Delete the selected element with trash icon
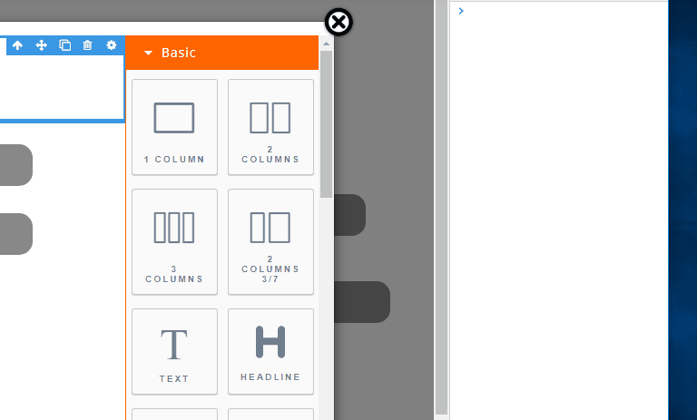The height and width of the screenshot is (420, 697). tap(87, 45)
